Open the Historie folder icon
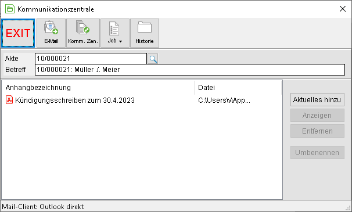 click(145, 33)
